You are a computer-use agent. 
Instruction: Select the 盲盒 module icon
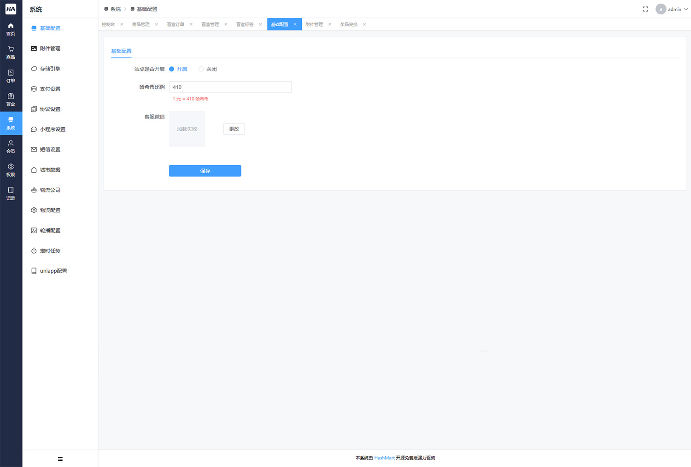click(11, 99)
